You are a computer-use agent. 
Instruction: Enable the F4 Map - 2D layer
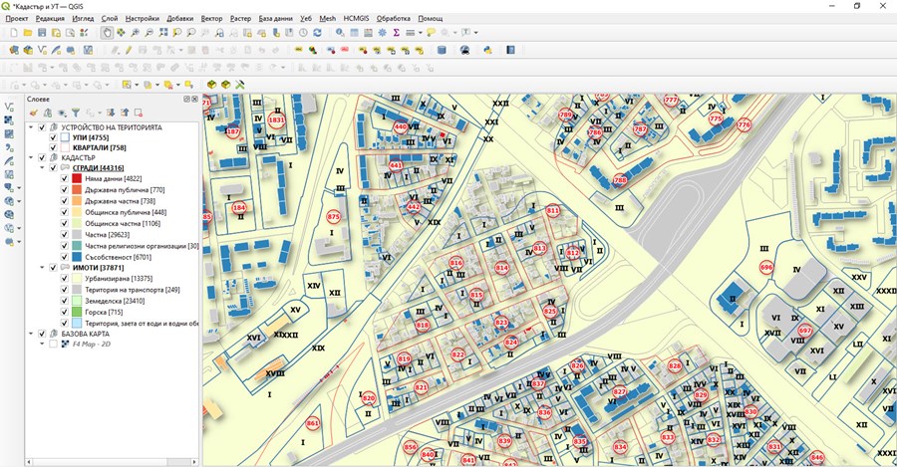[53, 344]
